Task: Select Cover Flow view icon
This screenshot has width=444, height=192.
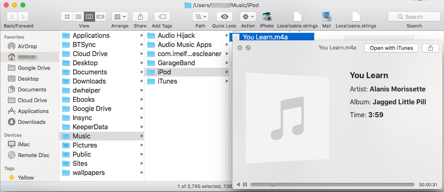Action: click(100, 17)
